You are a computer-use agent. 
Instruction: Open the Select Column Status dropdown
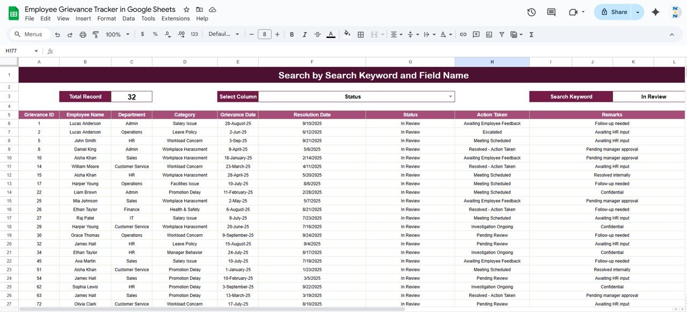(x=450, y=96)
